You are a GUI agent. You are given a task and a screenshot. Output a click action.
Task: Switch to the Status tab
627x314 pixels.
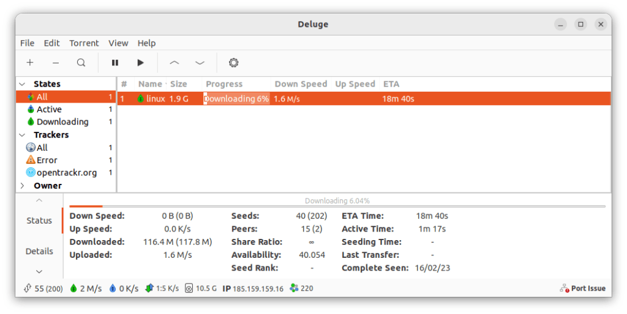(x=39, y=221)
